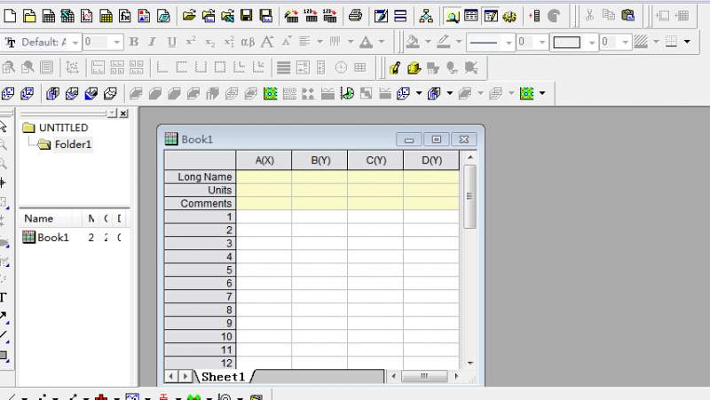Expand the font color A dropdown arrow
Image resolution: width=710 pixels, height=400 pixels.
(382, 42)
